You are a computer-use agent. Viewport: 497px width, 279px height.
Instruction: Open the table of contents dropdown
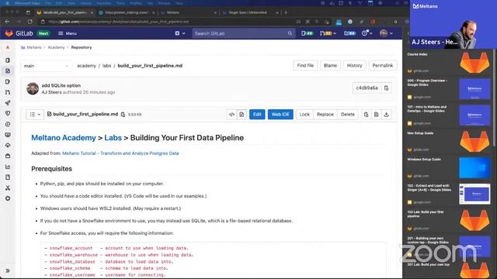(x=35, y=115)
